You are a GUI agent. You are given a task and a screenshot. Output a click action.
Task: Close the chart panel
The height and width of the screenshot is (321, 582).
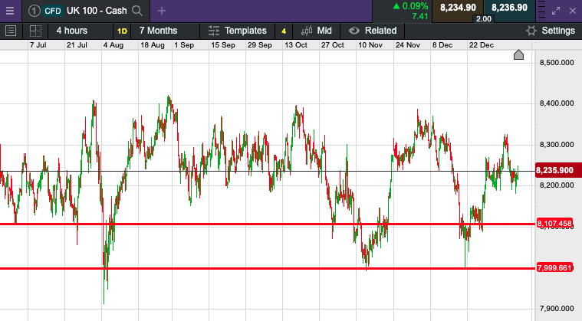point(573,11)
